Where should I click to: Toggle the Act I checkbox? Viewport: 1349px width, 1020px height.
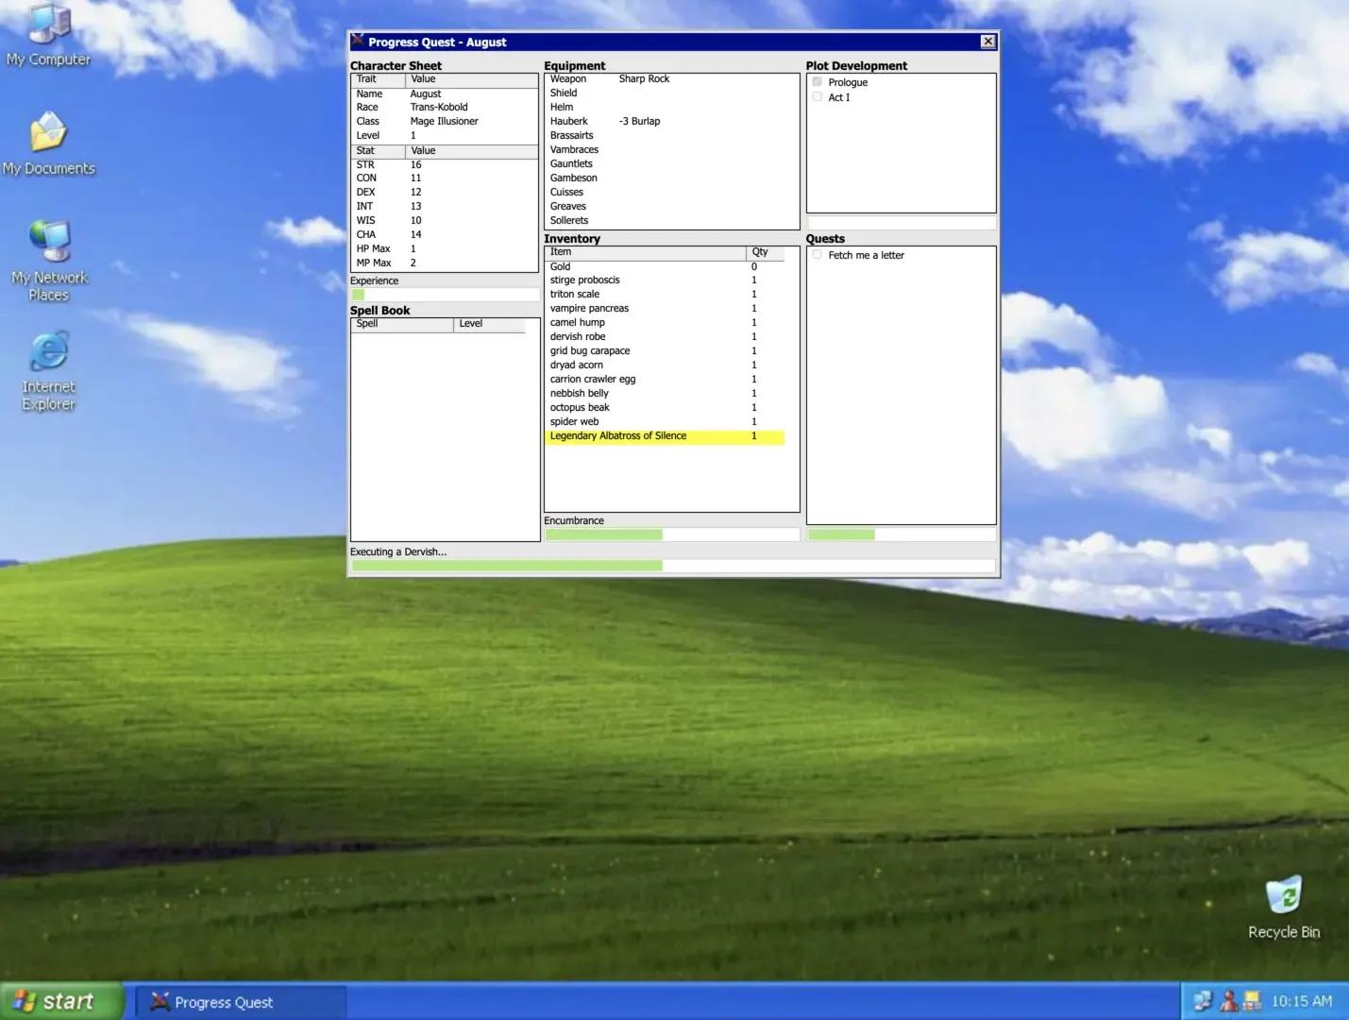click(818, 97)
